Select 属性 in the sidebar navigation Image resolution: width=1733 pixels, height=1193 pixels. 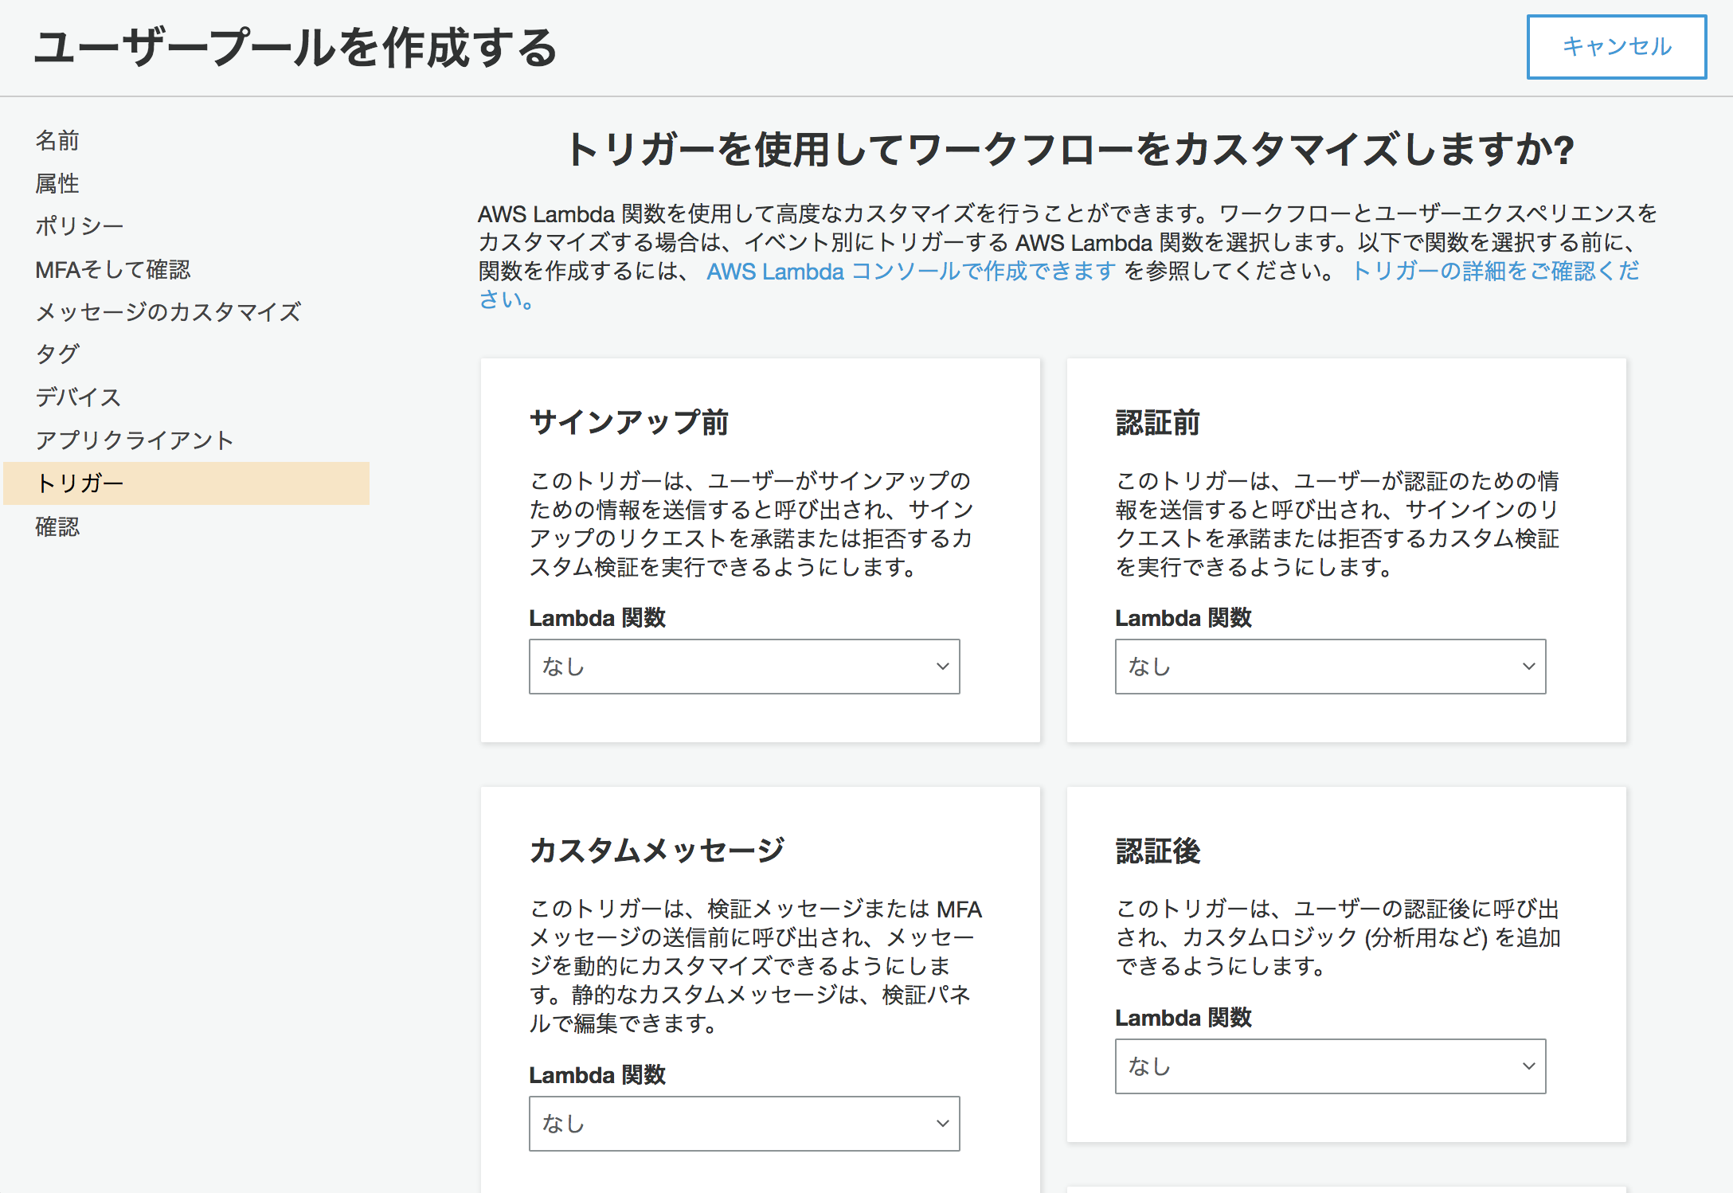57,184
